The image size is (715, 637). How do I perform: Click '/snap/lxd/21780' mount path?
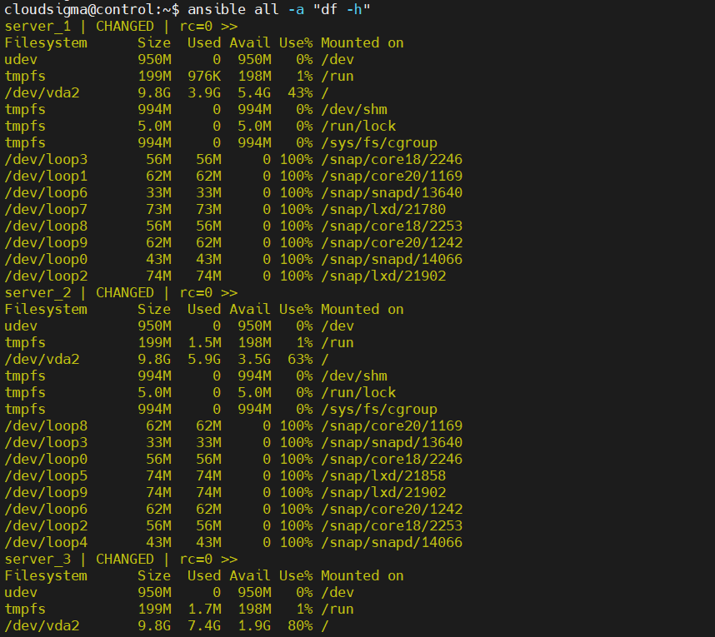[383, 209]
